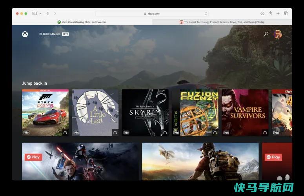304x196 pixels.
Task: Reload the page using refresh icon
Action: pyautogui.click(x=206, y=14)
